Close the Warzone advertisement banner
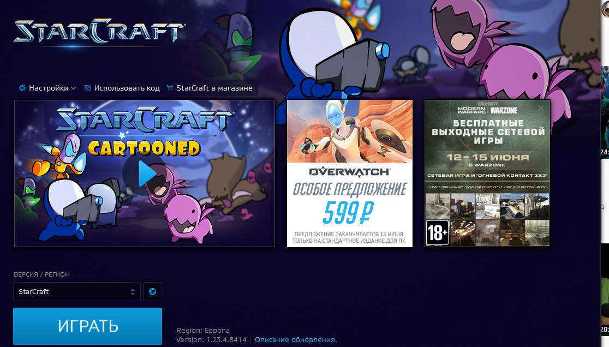 541,108
